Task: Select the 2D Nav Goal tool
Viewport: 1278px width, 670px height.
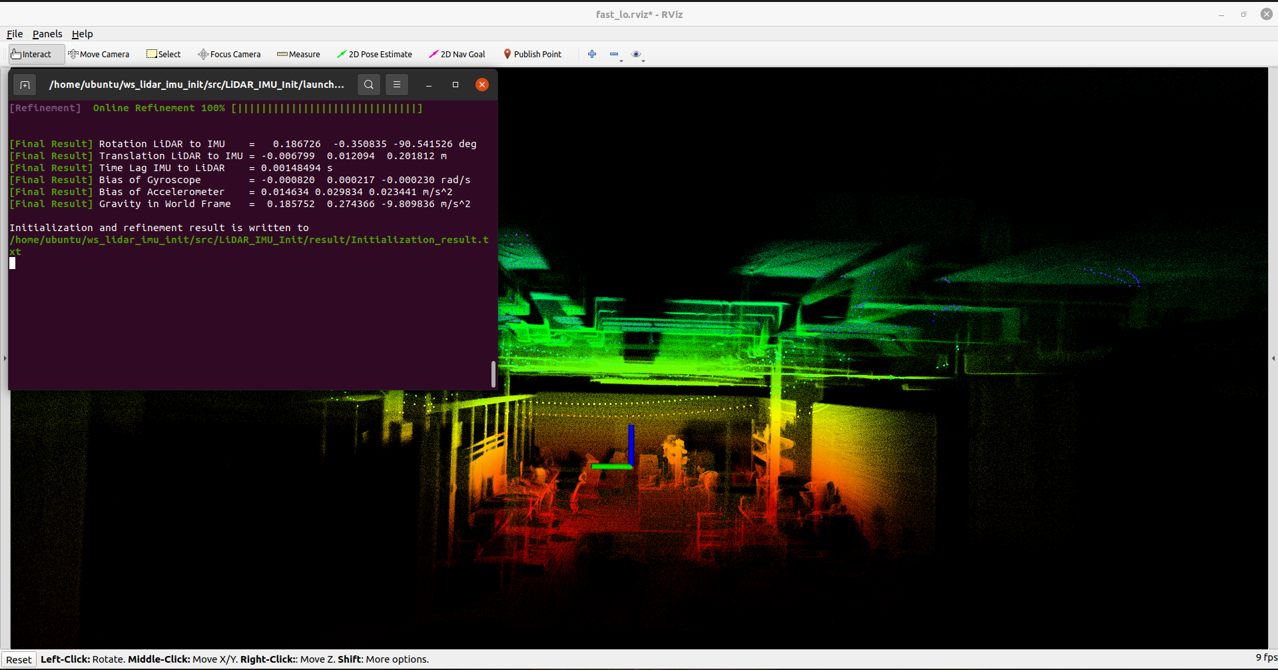Action: tap(457, 55)
